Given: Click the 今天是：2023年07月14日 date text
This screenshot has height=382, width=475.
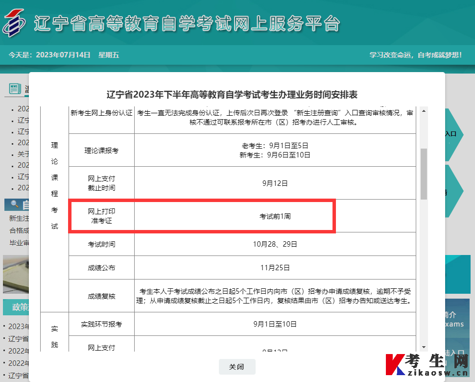Looking at the screenshot, I should pos(49,55).
